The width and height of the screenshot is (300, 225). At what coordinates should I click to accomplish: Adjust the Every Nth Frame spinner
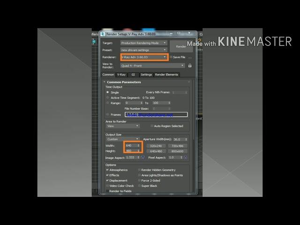186,92
